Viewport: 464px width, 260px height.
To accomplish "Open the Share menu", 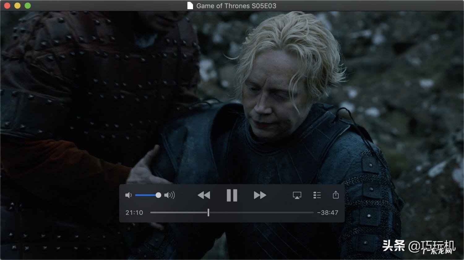I will 336,195.
